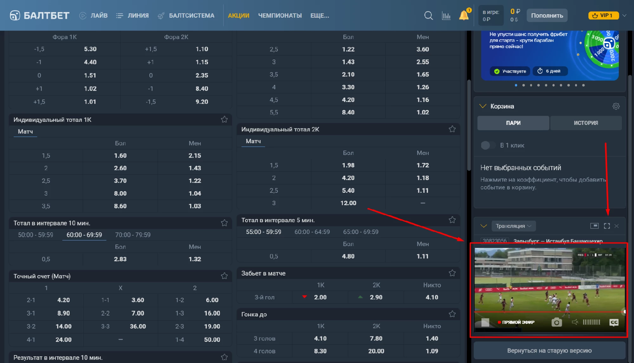Favorite the Индивидуальный тотал 2К market

(x=452, y=129)
